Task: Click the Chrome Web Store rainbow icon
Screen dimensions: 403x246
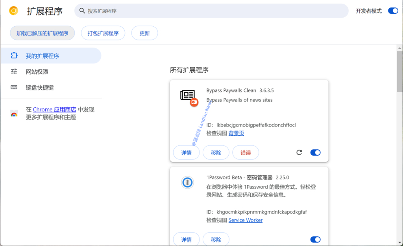Action: click(x=14, y=114)
